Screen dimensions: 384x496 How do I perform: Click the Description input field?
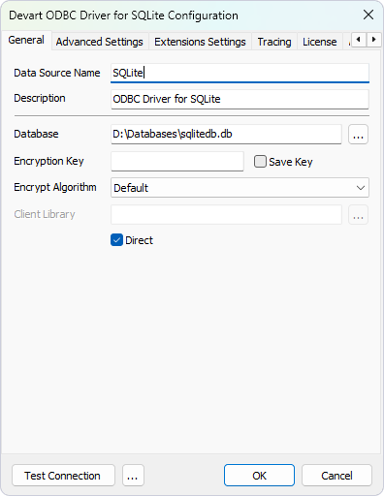(240, 99)
